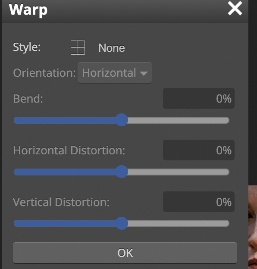This screenshot has height=269, width=257.
Task: Confirm the warp with the OK button
Action: [125, 253]
